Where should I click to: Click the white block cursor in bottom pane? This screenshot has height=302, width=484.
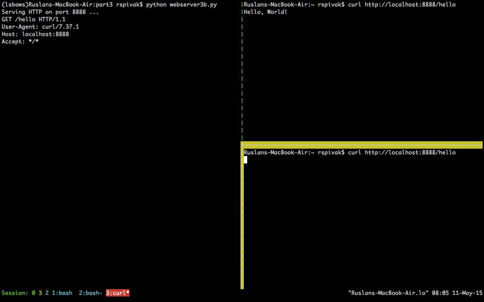tap(245, 160)
